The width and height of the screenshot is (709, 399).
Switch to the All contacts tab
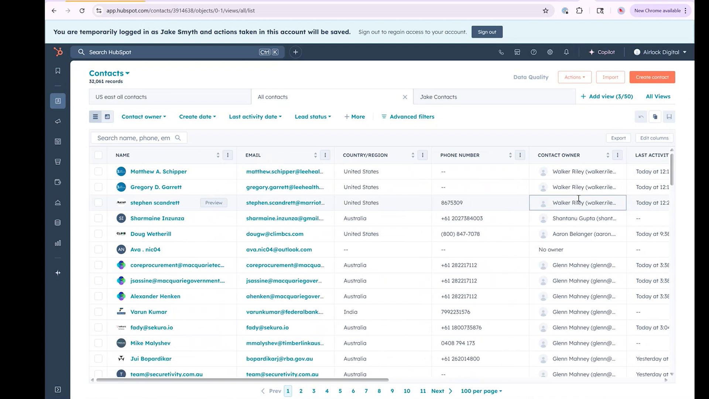(273, 96)
